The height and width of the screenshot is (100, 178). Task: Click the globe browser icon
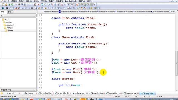[x=3, y=8]
